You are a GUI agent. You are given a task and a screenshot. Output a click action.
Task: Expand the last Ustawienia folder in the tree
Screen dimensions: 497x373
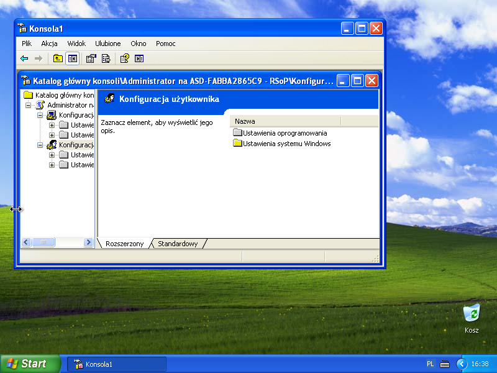(x=52, y=165)
